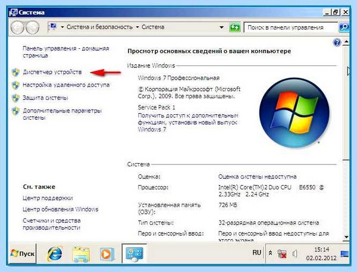Open Диспетчер устройств link
Screen dimensions: 357x272
[x=52, y=72]
